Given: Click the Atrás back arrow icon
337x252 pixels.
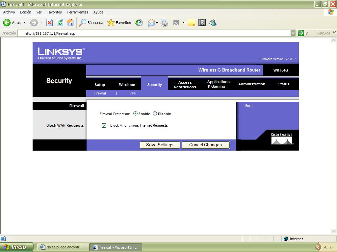Looking at the screenshot, I should tap(7, 23).
